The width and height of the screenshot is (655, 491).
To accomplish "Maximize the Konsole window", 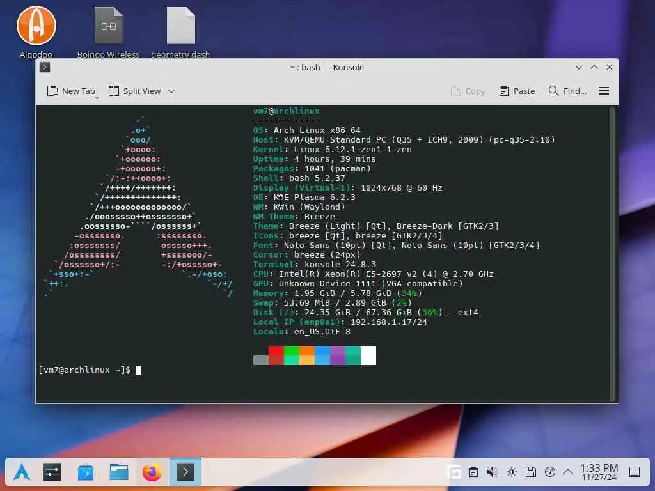I will point(594,67).
